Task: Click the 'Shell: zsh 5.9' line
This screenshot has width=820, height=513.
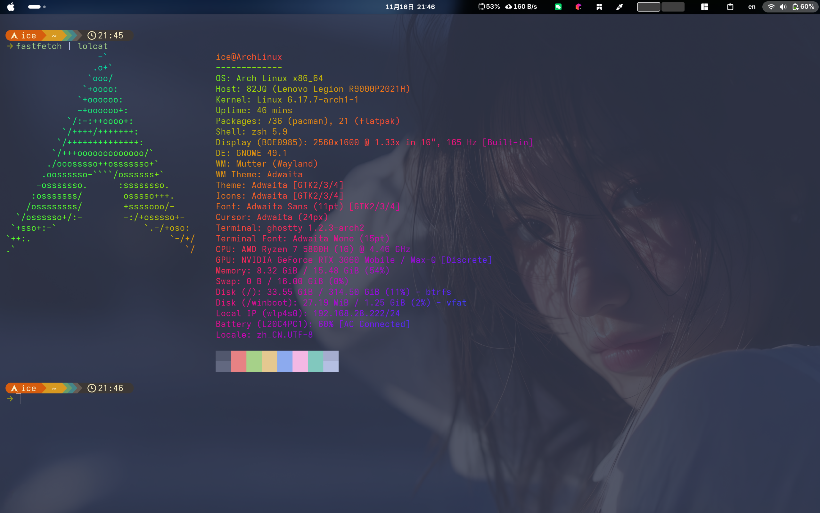Action: point(251,132)
